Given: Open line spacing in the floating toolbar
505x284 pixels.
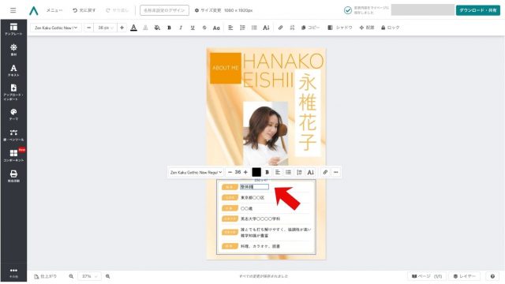Looking at the screenshot, I should click(299, 173).
